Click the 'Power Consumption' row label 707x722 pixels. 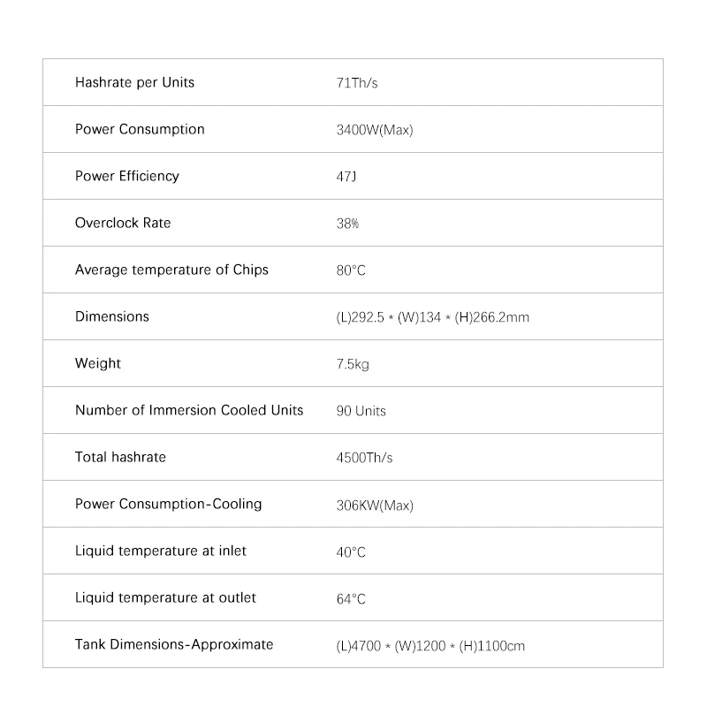pos(140,129)
